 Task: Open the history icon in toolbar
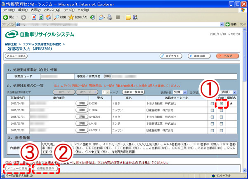tap(92, 17)
